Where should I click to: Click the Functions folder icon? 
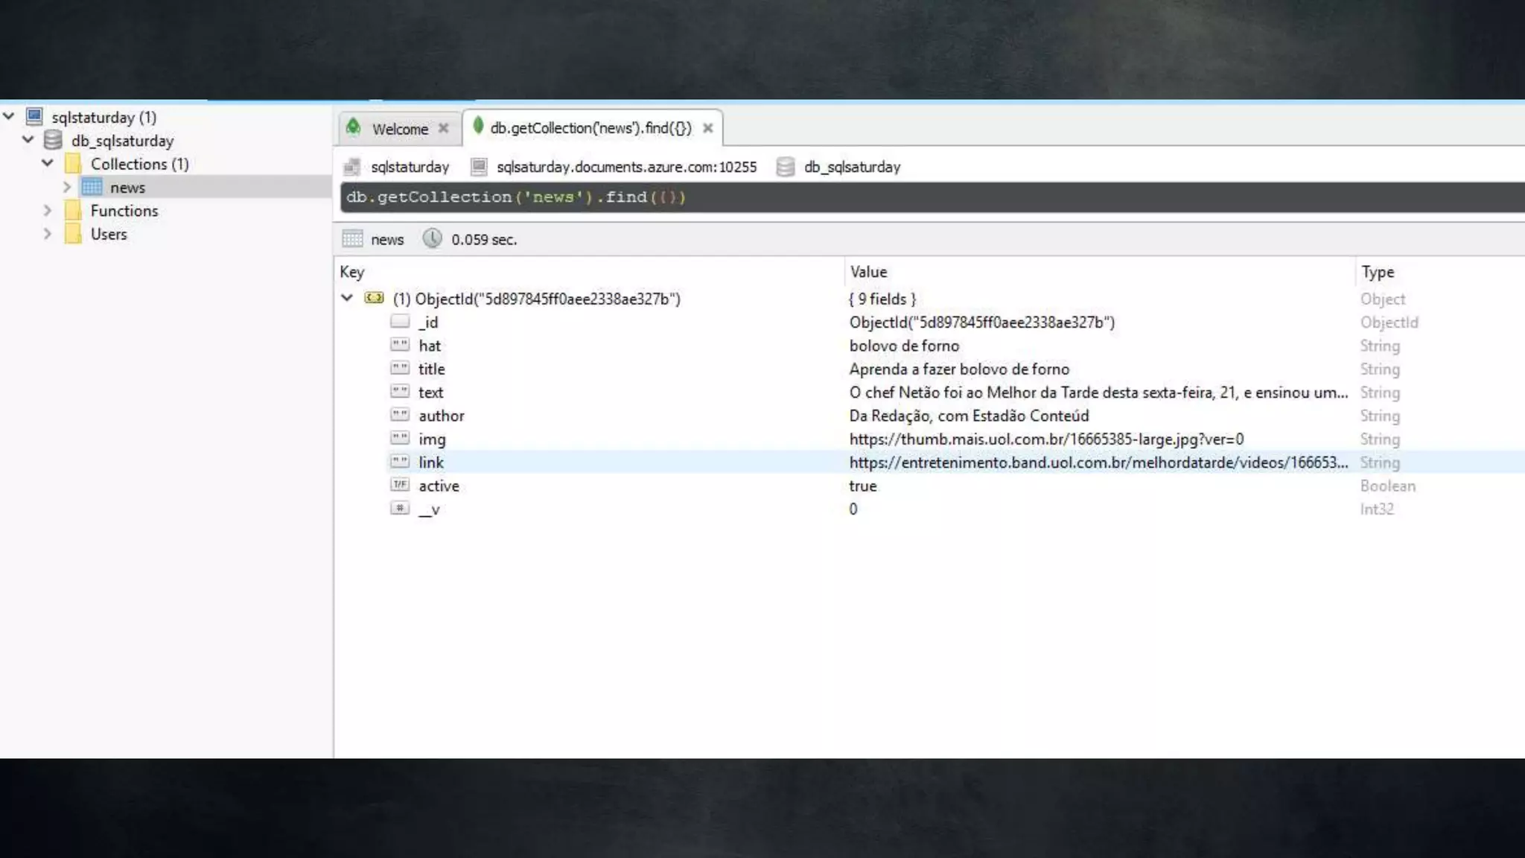click(73, 211)
